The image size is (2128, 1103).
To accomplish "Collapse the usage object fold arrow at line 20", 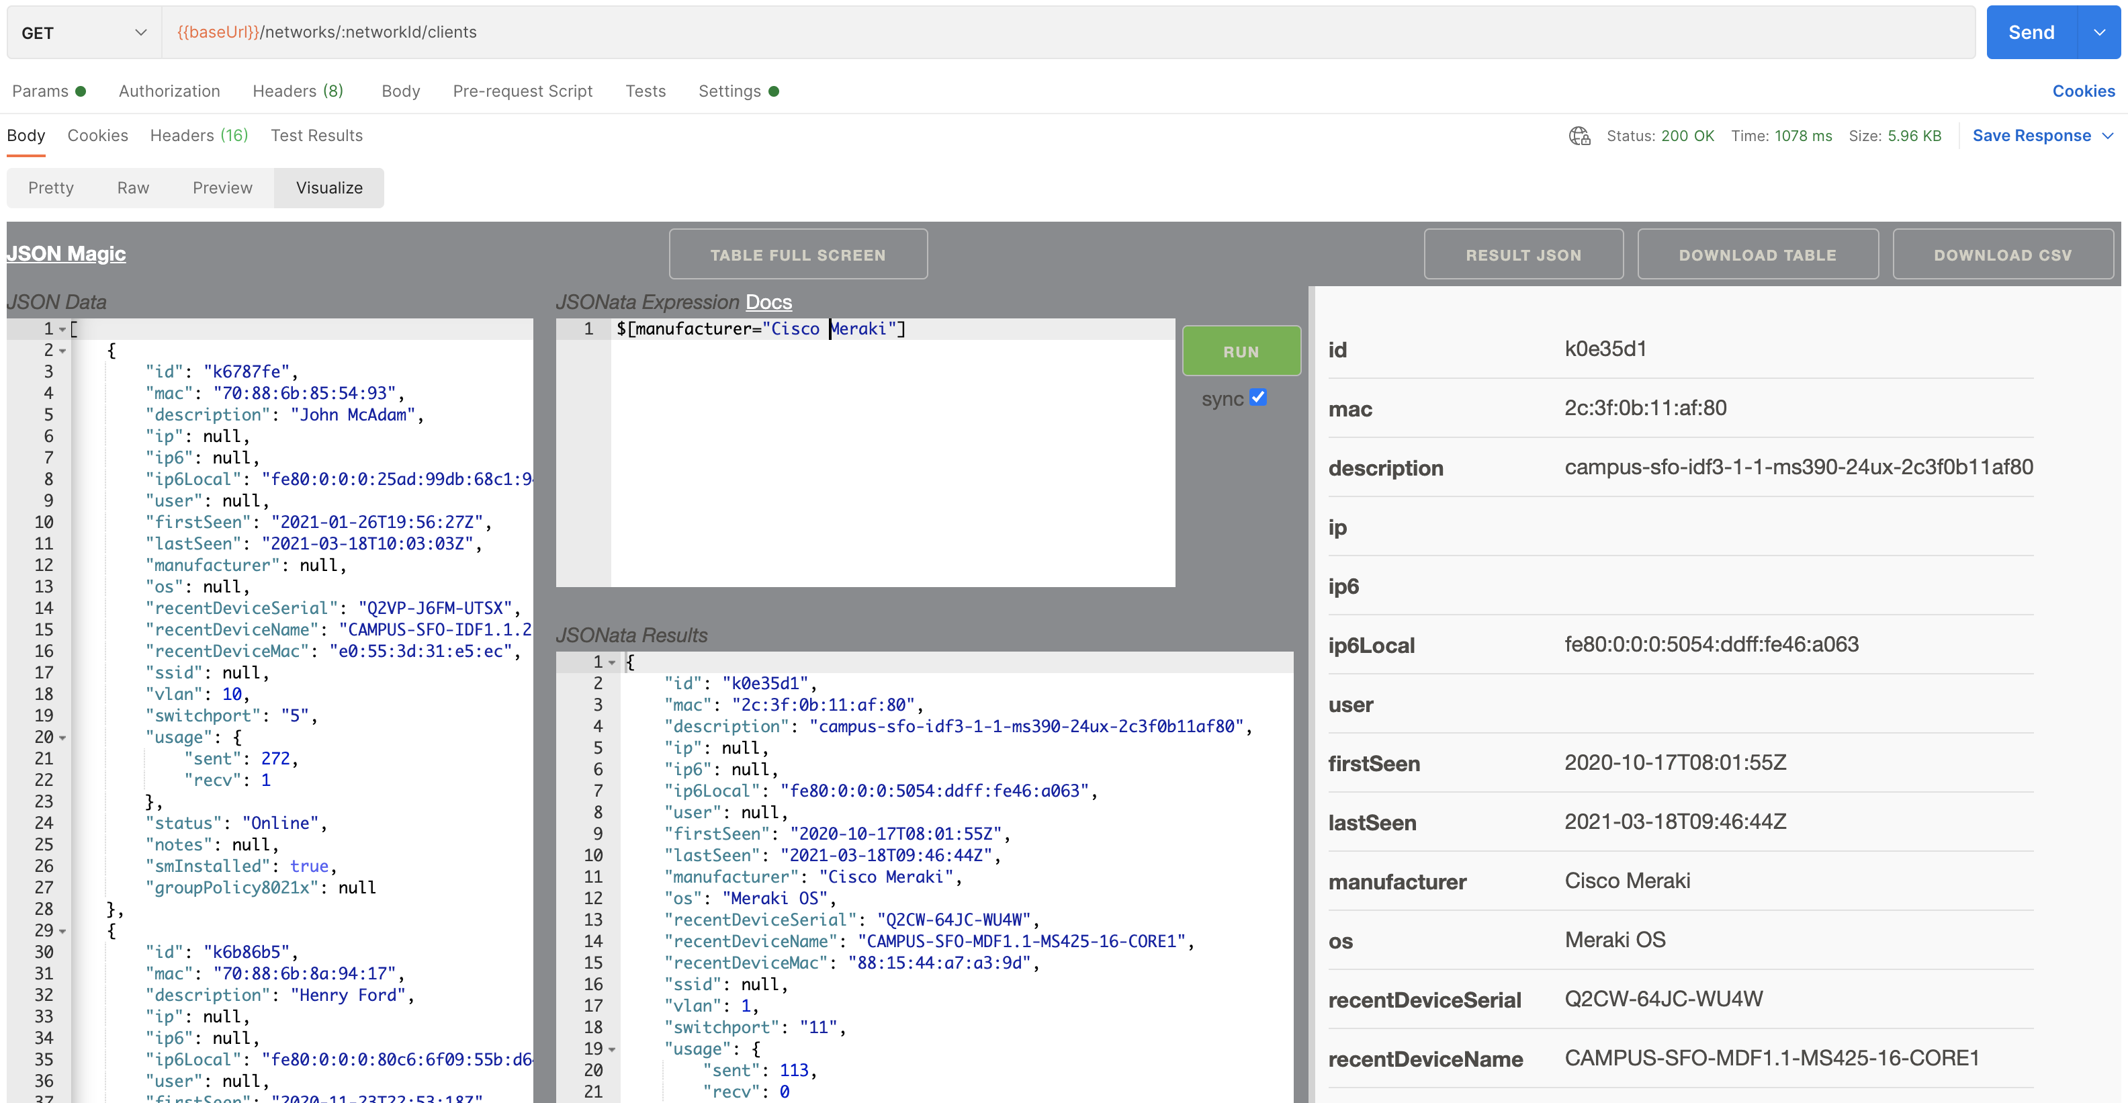I will pyautogui.click(x=62, y=738).
